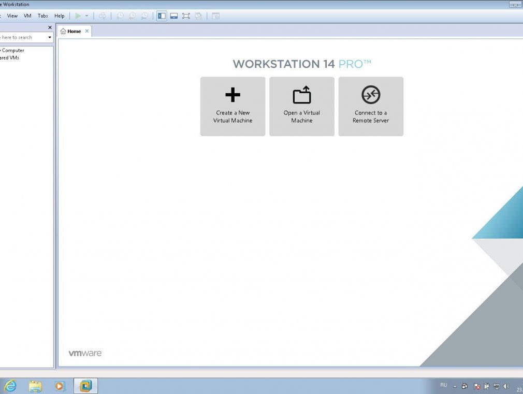The width and height of the screenshot is (523, 394).
Task: Click the volume speaker tray icon
Action: (x=506, y=386)
